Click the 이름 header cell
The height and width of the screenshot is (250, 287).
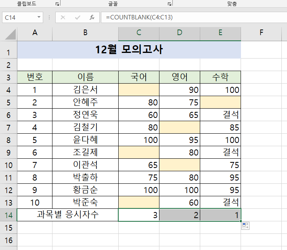tap(85, 77)
